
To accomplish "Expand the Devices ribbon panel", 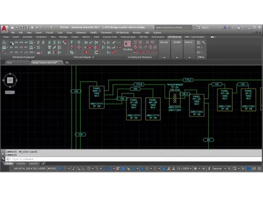I will [164, 57].
